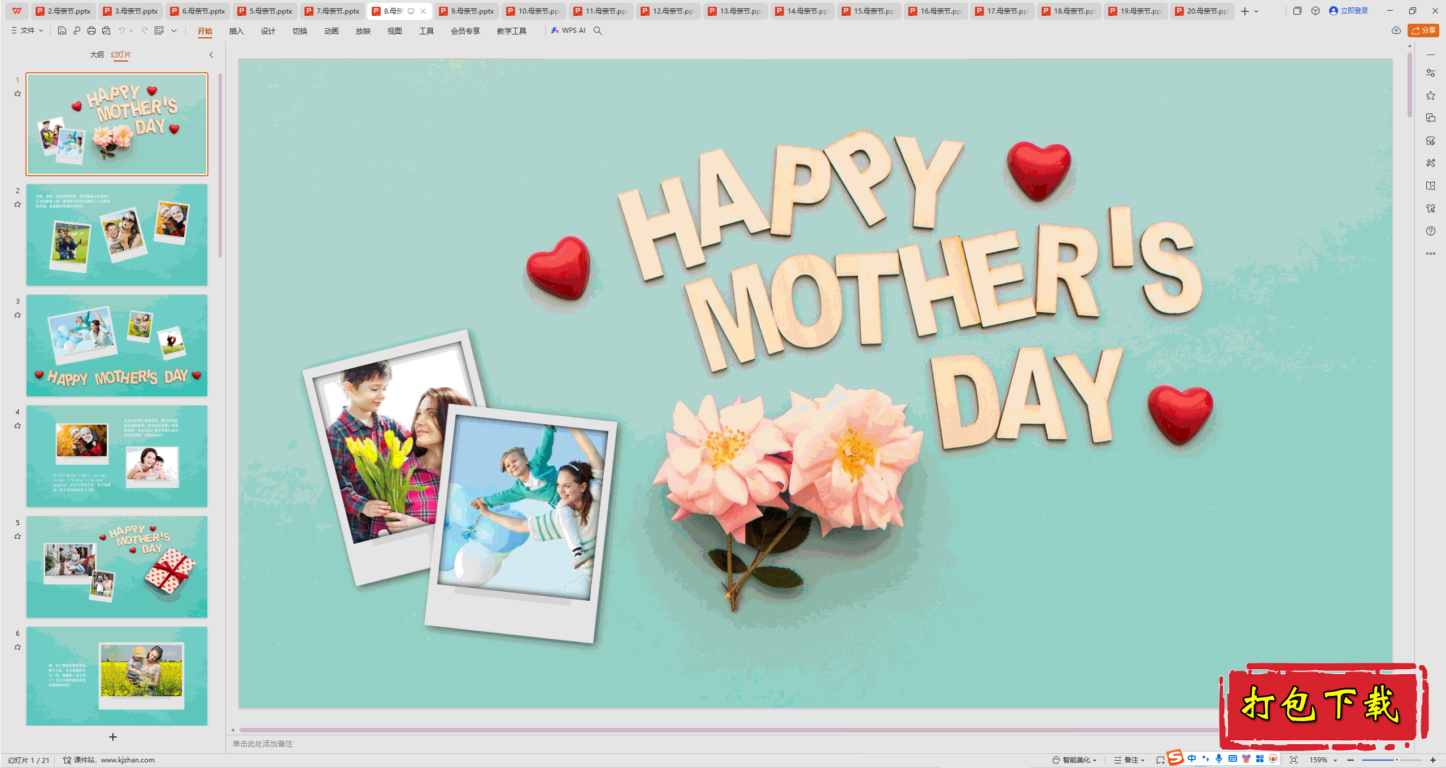
Task: Click the zoom out minus button
Action: tap(1351, 760)
